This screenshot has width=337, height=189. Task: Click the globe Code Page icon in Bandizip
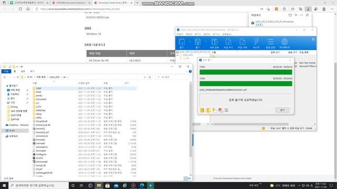284,42
